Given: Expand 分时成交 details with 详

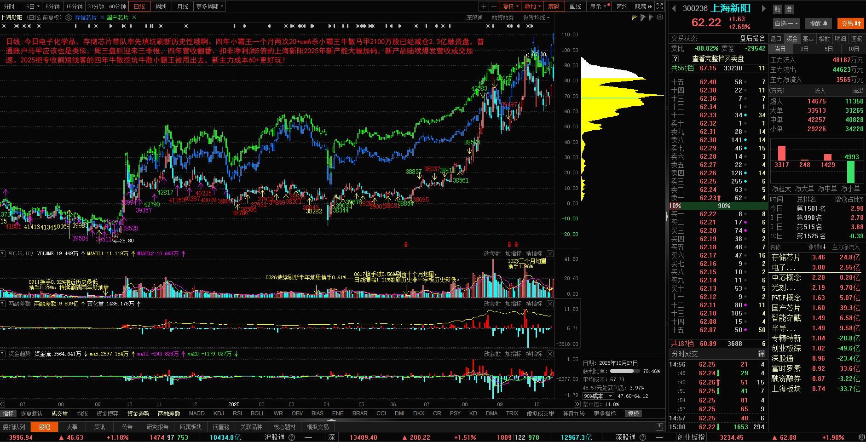Looking at the screenshot, I should click(x=761, y=354).
